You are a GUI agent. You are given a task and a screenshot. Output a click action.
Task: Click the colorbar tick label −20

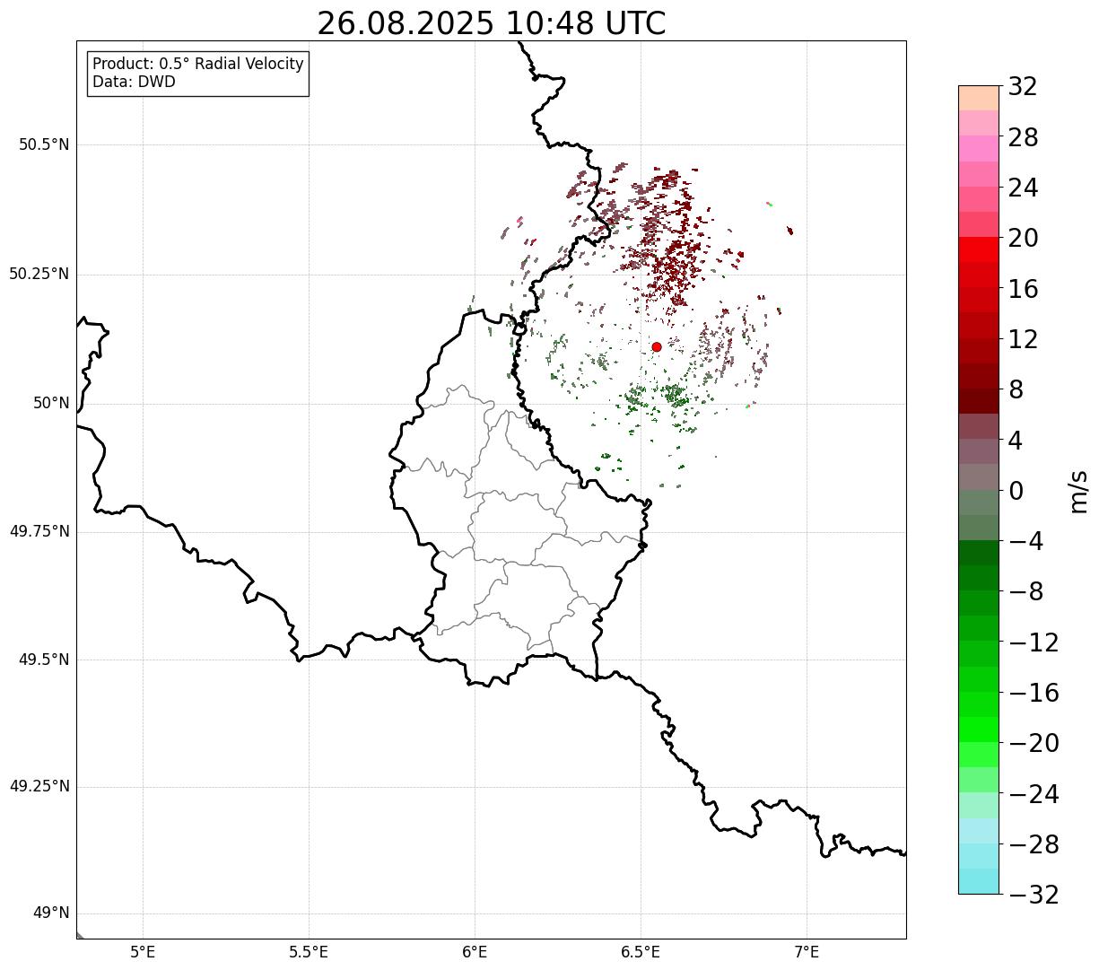pos(1034,743)
